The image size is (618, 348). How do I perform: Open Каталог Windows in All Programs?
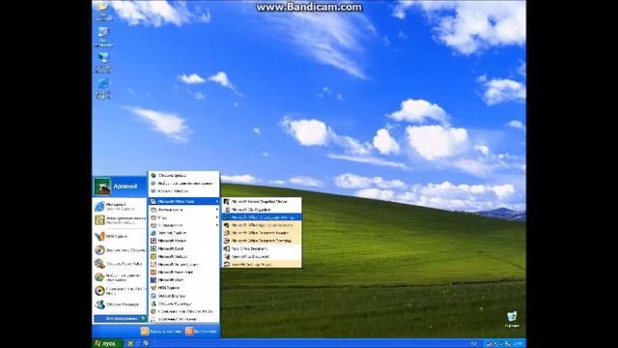point(184,191)
